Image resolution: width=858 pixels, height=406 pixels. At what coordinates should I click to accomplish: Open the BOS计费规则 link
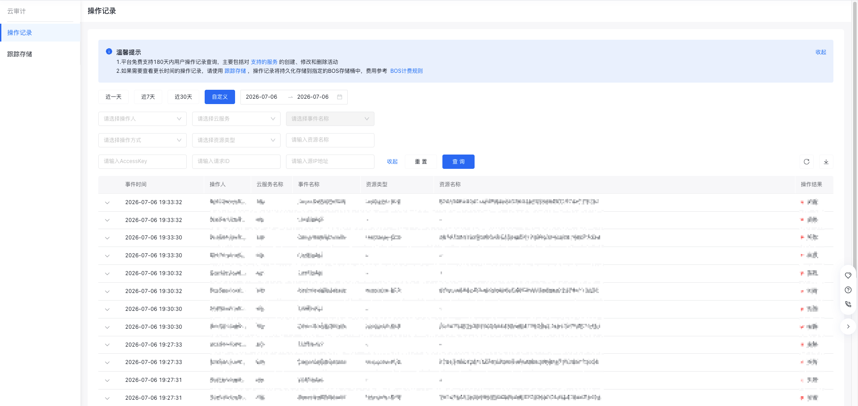click(407, 71)
